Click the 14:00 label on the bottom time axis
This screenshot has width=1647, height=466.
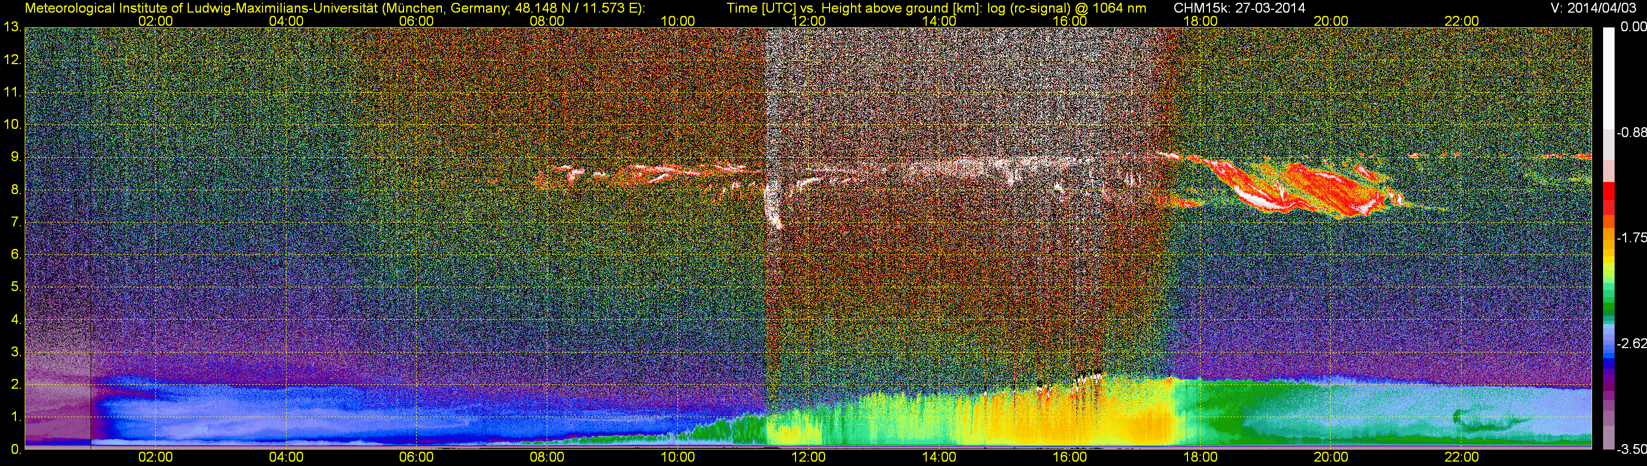(x=939, y=457)
